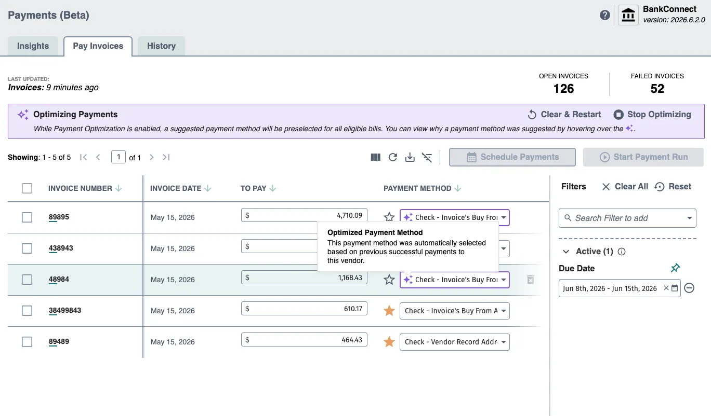Open payment method dropdown for invoice 89895

click(x=455, y=217)
